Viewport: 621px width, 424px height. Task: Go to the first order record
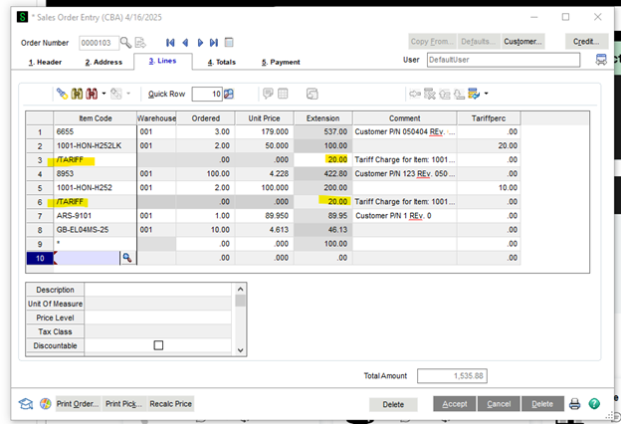170,42
